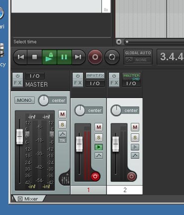Start recording with the transport record button
Screen dimensions: 184x215
tap(95, 57)
